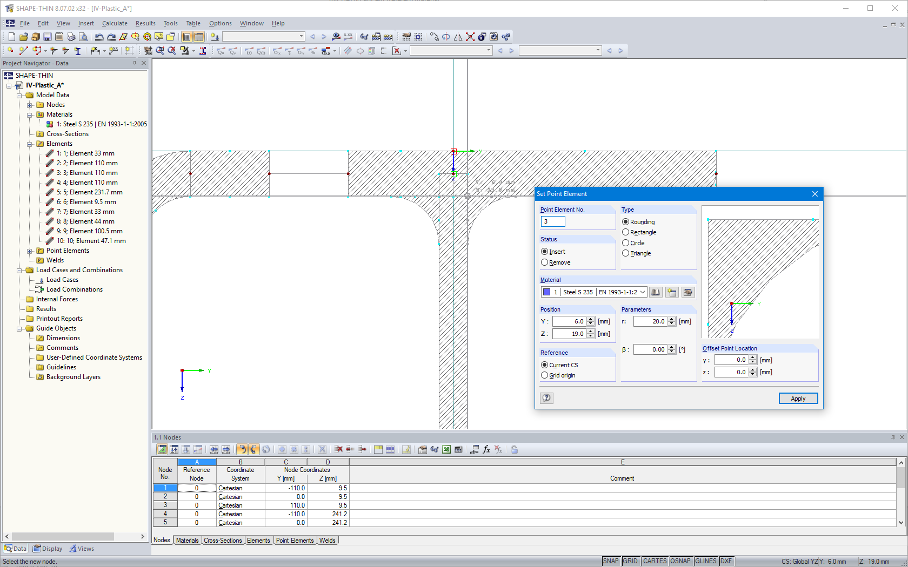Open the Steel S 235 material dropdown
This screenshot has width=908, height=567.
(643, 292)
